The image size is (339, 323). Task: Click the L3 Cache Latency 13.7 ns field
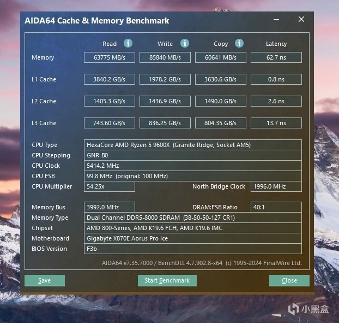(276, 123)
